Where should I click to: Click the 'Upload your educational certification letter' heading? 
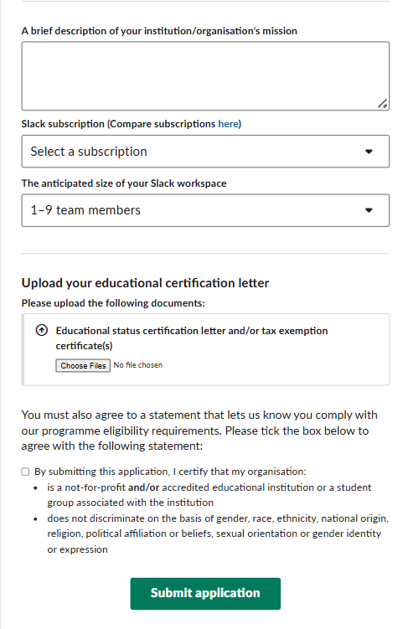click(145, 283)
